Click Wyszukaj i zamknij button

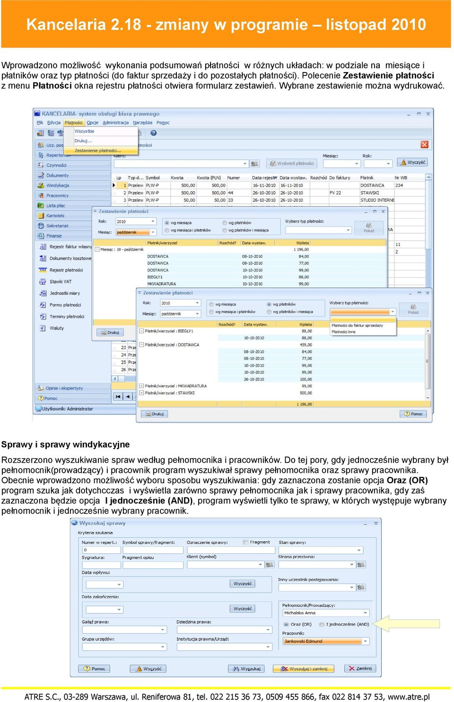[304, 669]
